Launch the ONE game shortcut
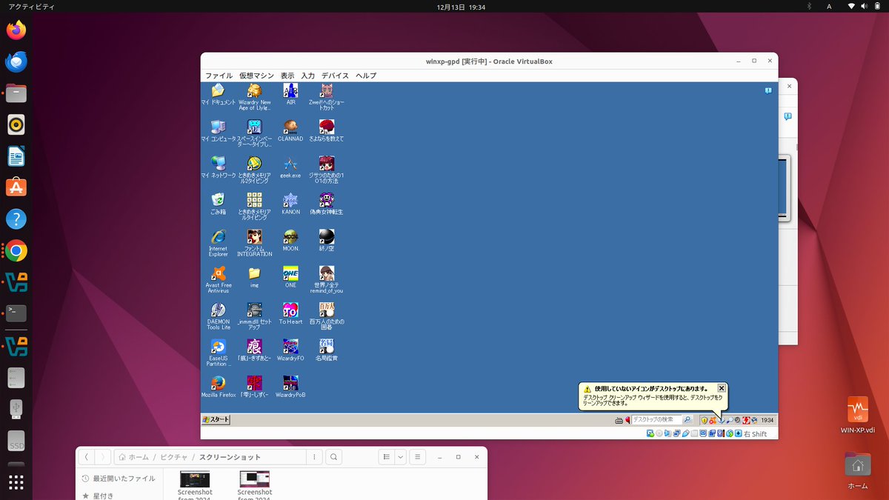This screenshot has height=500, width=889. 290,276
